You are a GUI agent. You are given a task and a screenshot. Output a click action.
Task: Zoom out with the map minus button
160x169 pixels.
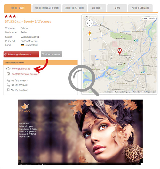click(90, 50)
